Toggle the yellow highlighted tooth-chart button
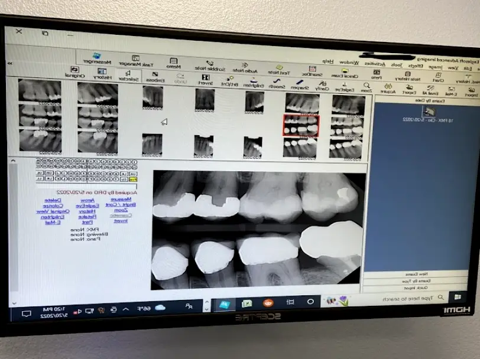 (x=134, y=179)
